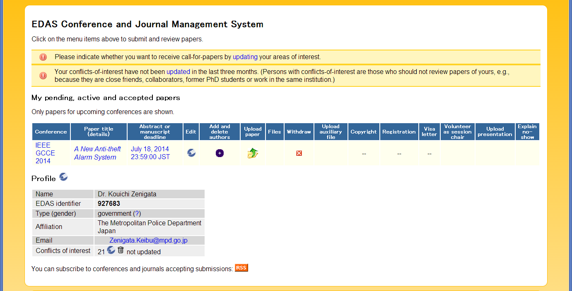The image size is (572, 291).
Task: Click the purple add authors icon
Action: coord(220,153)
